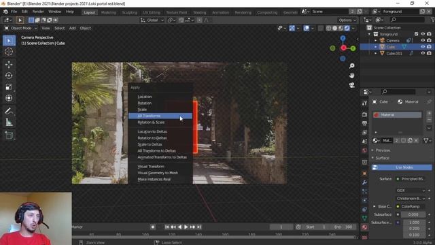Adjust Subsurface Radius 1.000 value slider

tap(414, 223)
